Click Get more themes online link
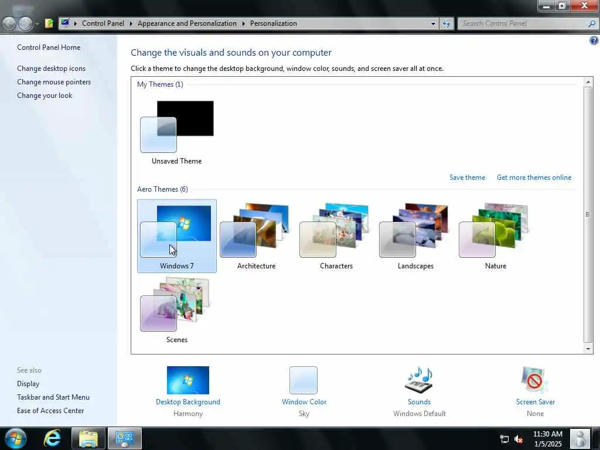Screen dimensions: 600x450 tap(534, 178)
